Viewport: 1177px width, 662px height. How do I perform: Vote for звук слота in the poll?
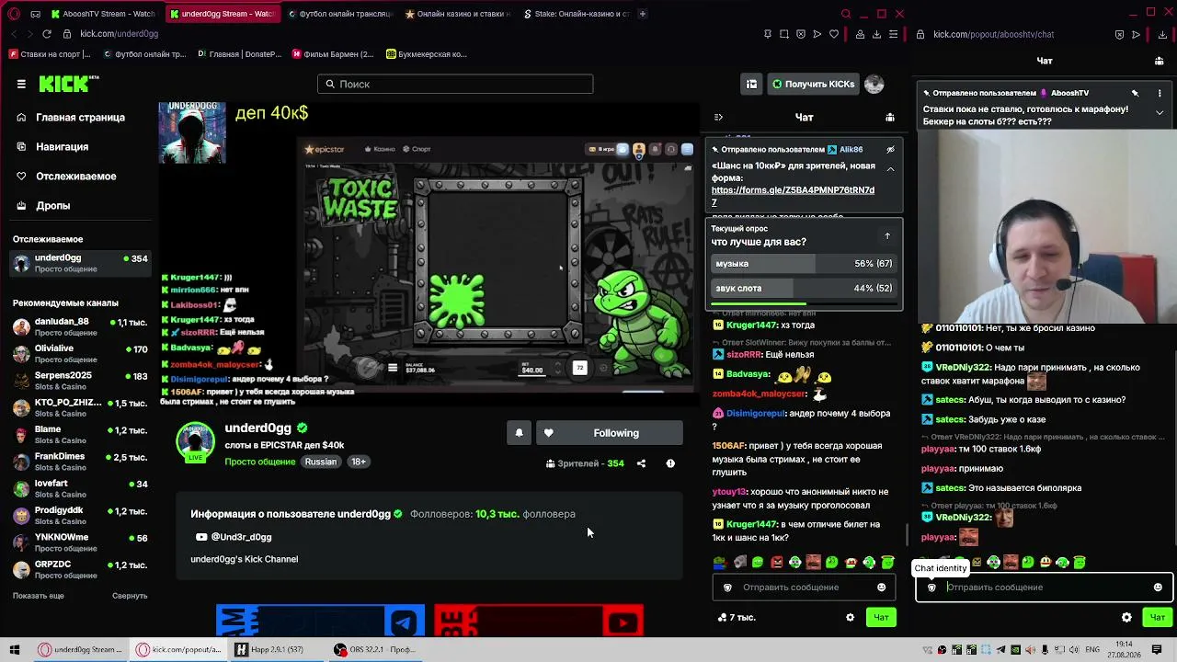(804, 289)
